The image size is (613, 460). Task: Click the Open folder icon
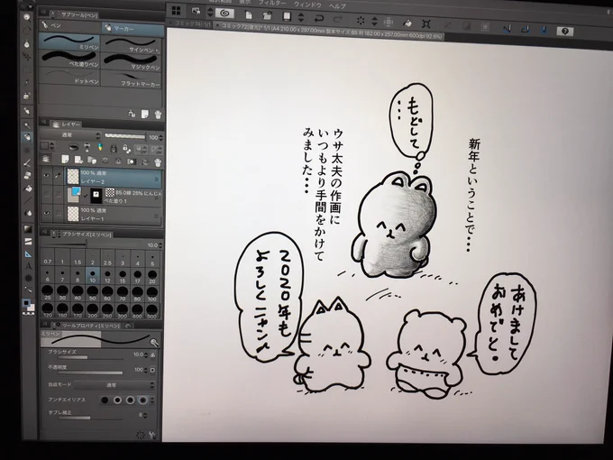click(268, 15)
